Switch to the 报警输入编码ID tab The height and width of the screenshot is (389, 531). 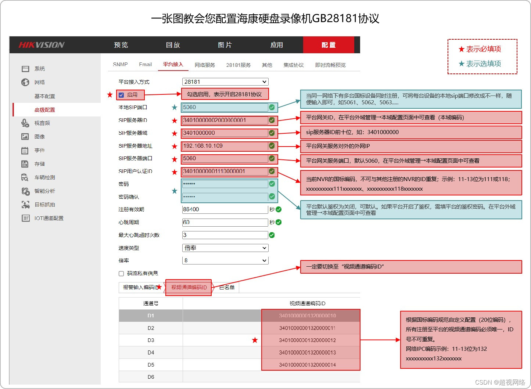tap(141, 287)
